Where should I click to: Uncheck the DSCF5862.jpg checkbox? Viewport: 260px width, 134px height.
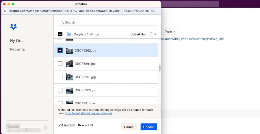pos(60,50)
